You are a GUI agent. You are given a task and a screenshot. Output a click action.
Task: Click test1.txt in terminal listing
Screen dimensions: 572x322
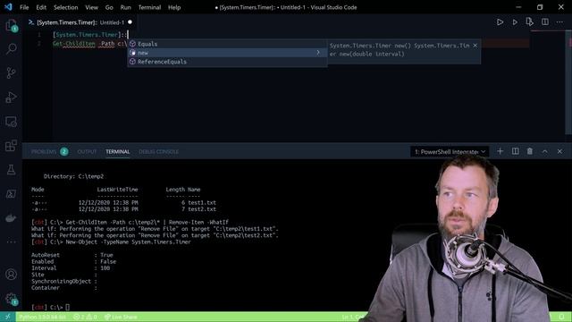coord(202,203)
